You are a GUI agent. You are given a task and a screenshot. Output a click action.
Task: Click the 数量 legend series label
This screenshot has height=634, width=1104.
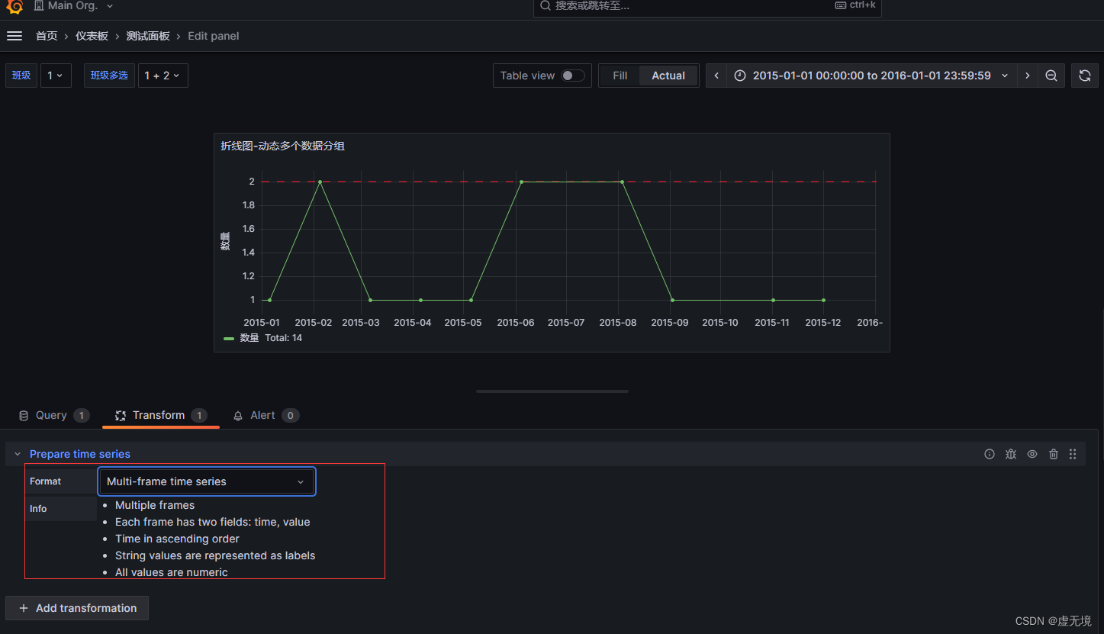[x=249, y=338]
